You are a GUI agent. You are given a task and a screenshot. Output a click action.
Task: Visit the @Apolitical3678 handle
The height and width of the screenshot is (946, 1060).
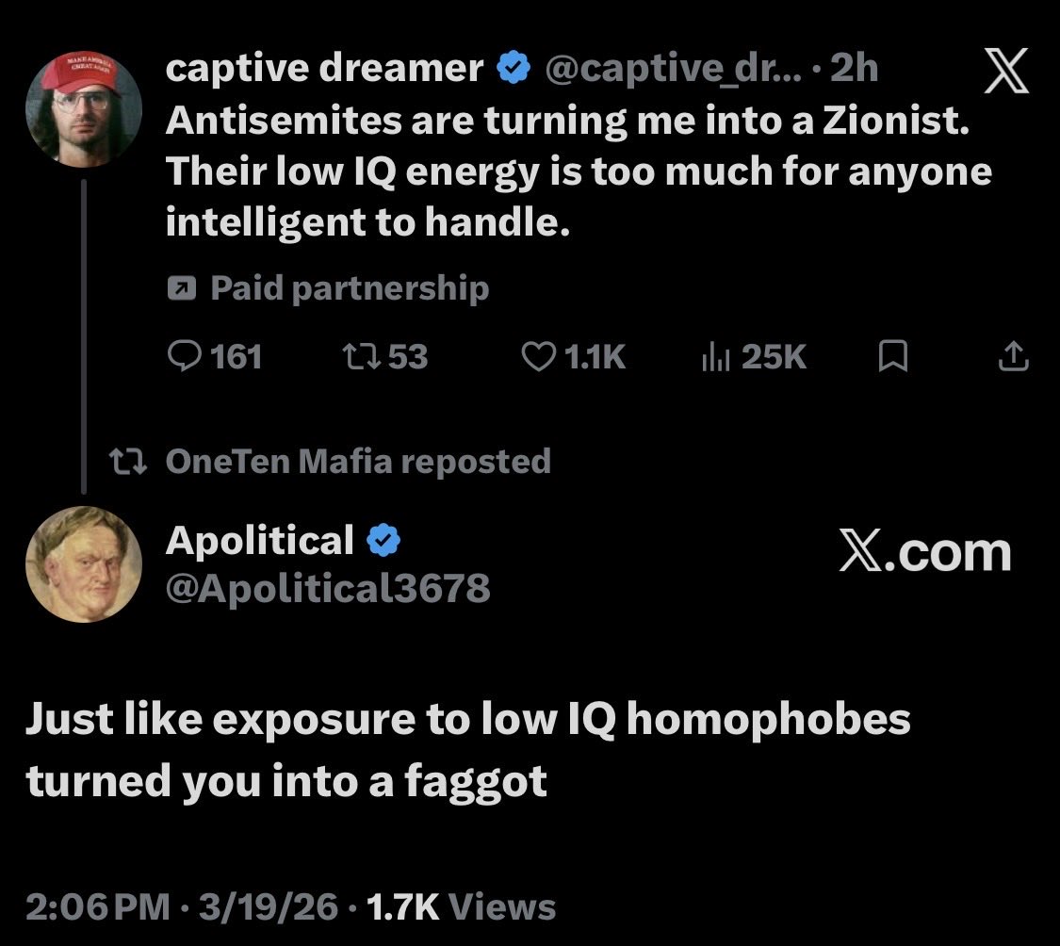328,589
